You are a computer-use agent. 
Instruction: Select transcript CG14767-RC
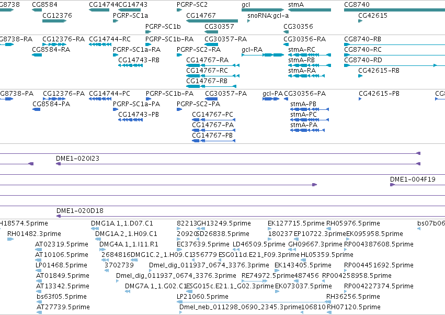coord(207,71)
